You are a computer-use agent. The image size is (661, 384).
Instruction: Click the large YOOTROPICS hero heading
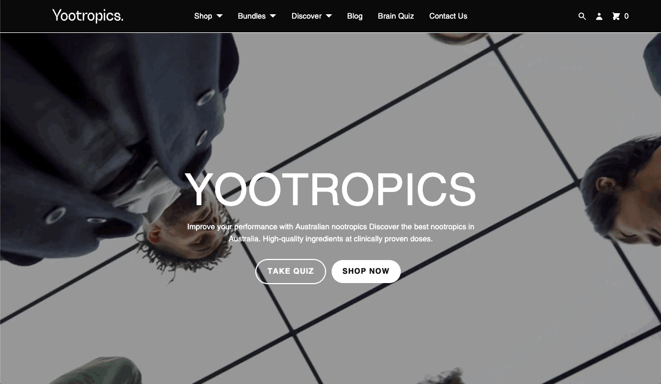pyautogui.click(x=330, y=189)
